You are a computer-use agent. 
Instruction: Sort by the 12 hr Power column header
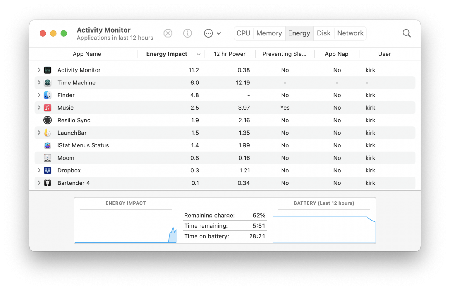pos(230,54)
